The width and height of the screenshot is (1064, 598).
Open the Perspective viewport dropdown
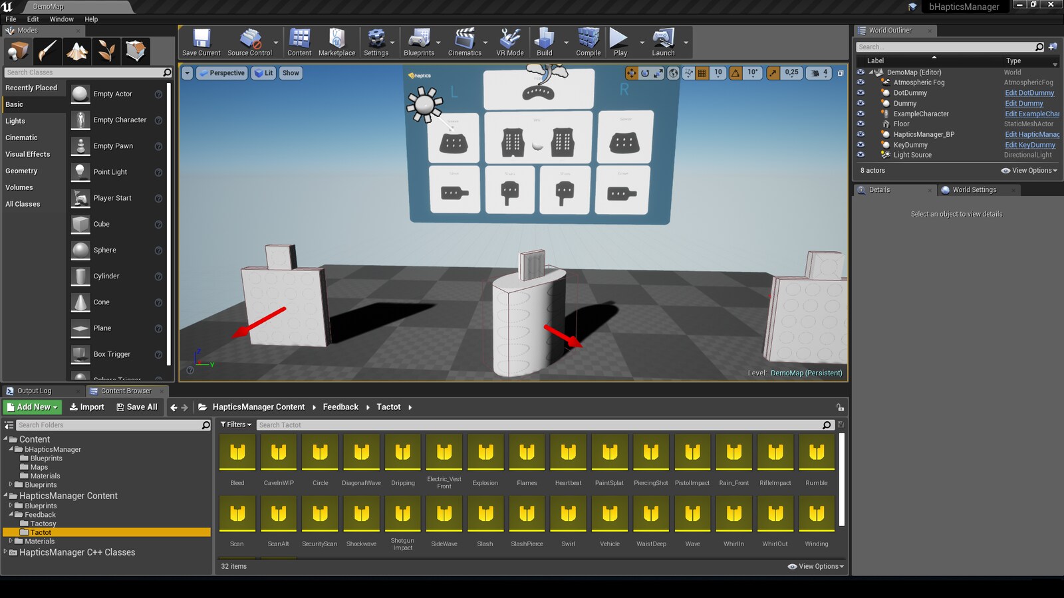pyautogui.click(x=221, y=73)
